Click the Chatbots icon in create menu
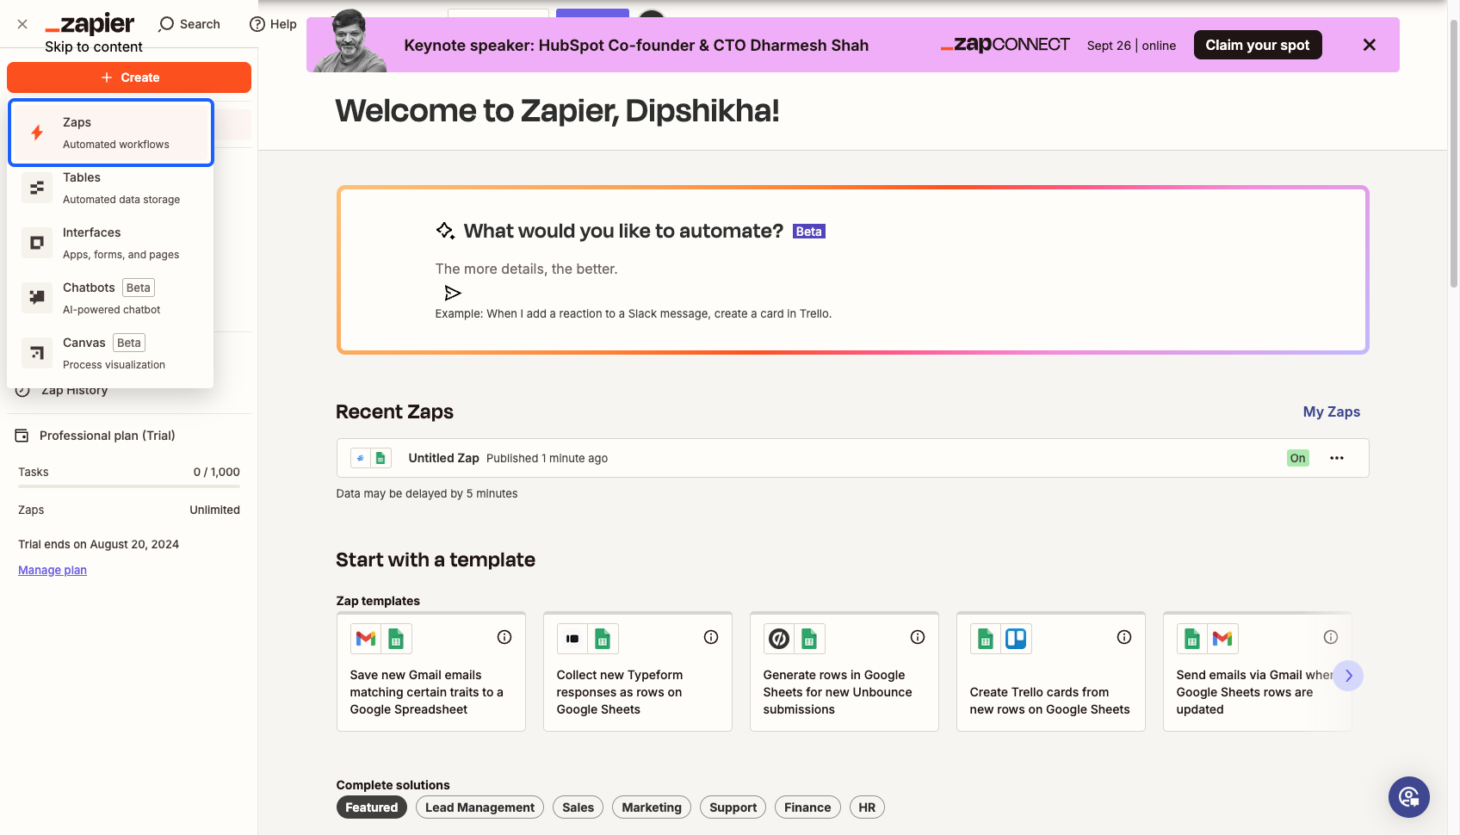Viewport: 1460px width, 835px height. click(37, 298)
